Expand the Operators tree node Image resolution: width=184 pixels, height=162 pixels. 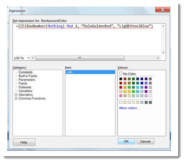(x=16, y=95)
